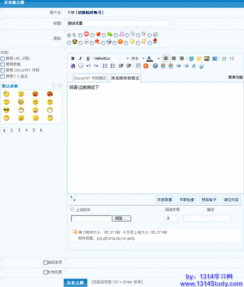Click the Undo arrow icon

(x=88, y=66)
